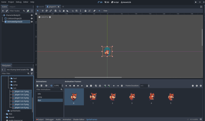Open the Debug menu
This screenshot has height=121, width=205.
[x=18, y=2]
